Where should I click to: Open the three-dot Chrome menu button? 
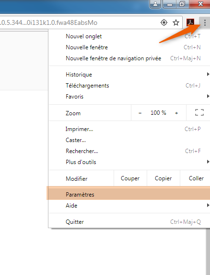point(205,22)
